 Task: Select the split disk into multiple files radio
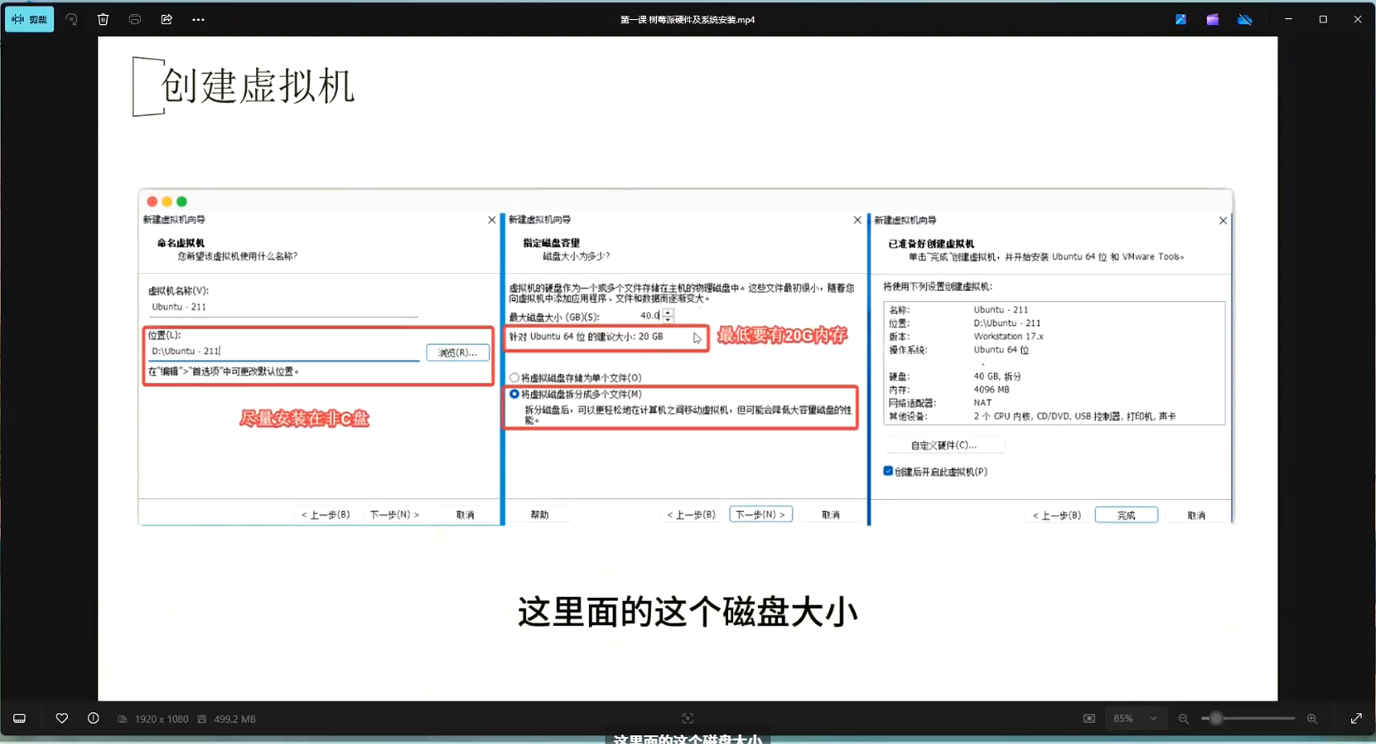click(515, 394)
